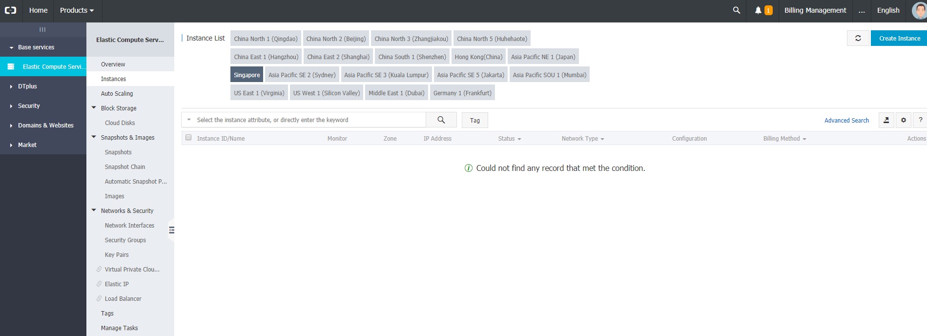Open Images under Snapshots & Images
The width and height of the screenshot is (927, 336).
pyautogui.click(x=114, y=196)
